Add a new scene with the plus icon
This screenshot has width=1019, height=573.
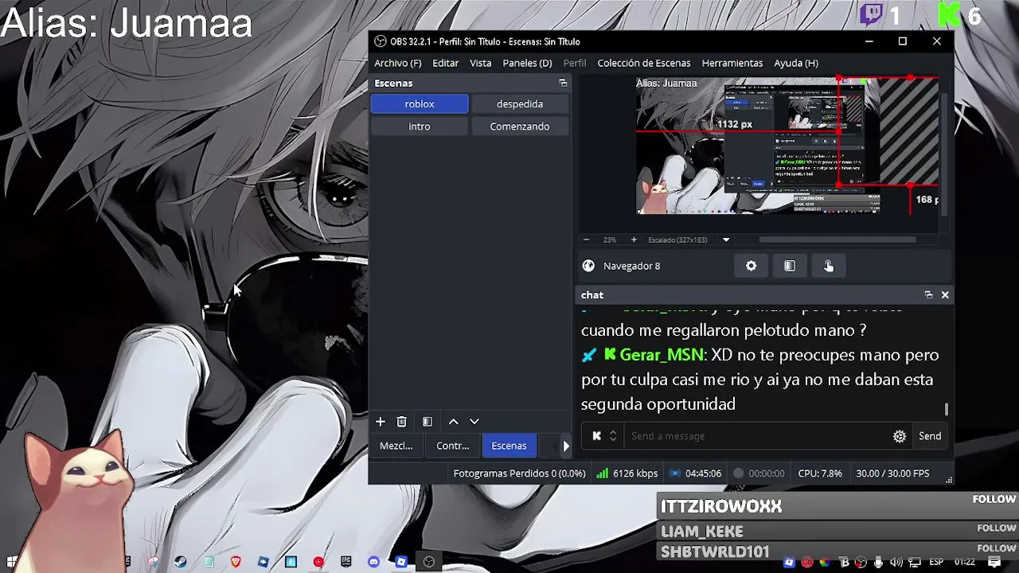(x=380, y=422)
